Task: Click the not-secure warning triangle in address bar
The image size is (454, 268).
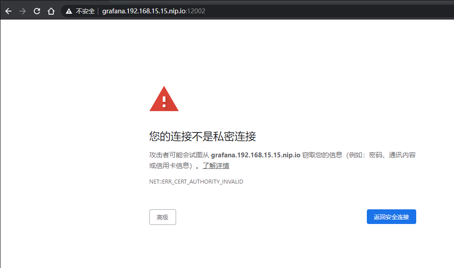Action: 68,11
